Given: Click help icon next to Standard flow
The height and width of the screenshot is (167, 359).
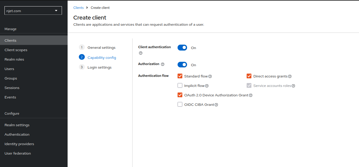Looking at the screenshot, I should tap(210, 76).
